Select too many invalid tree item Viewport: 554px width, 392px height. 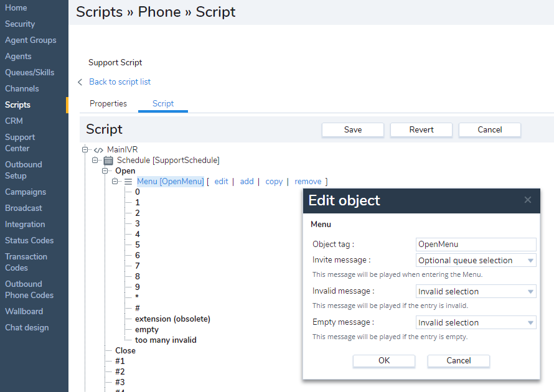tap(166, 340)
